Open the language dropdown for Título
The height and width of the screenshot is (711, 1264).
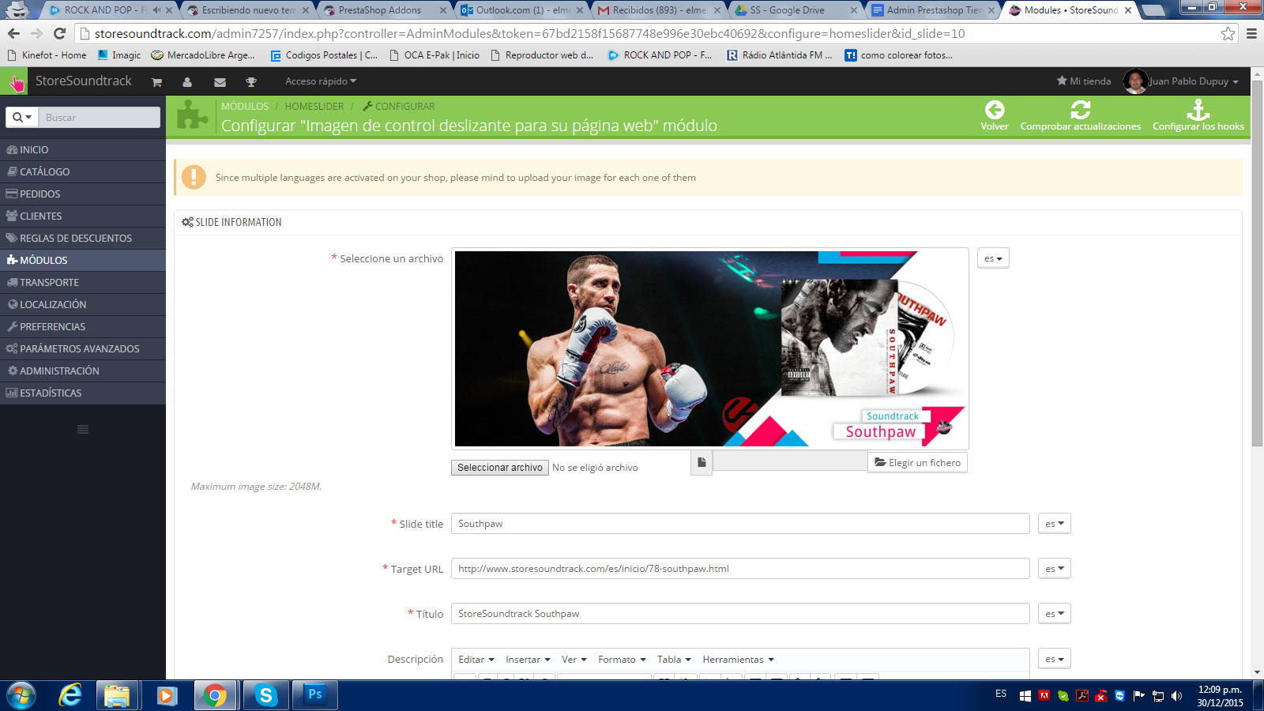tap(1055, 614)
